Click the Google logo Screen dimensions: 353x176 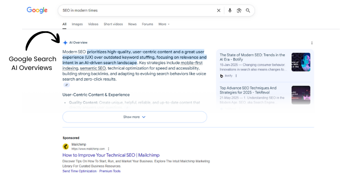click(x=37, y=10)
